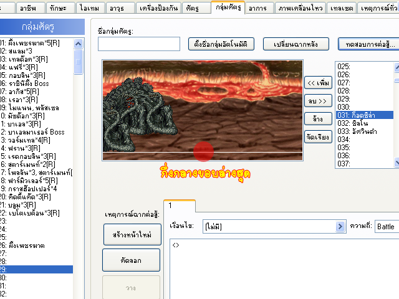Open the ความถี่ Battle dropdown
The height and width of the screenshot is (299, 399).
[x=387, y=227]
